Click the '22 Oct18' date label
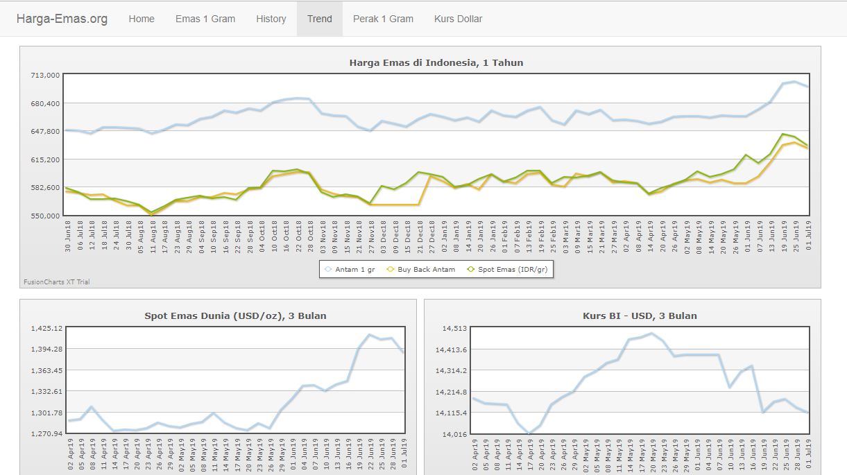847x475 pixels. pyautogui.click(x=300, y=236)
